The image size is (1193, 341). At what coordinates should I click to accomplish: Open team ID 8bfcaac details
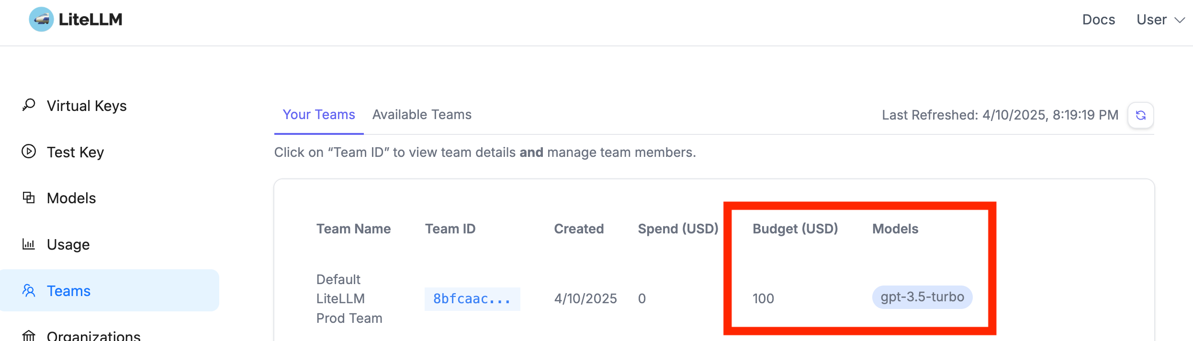tap(472, 299)
